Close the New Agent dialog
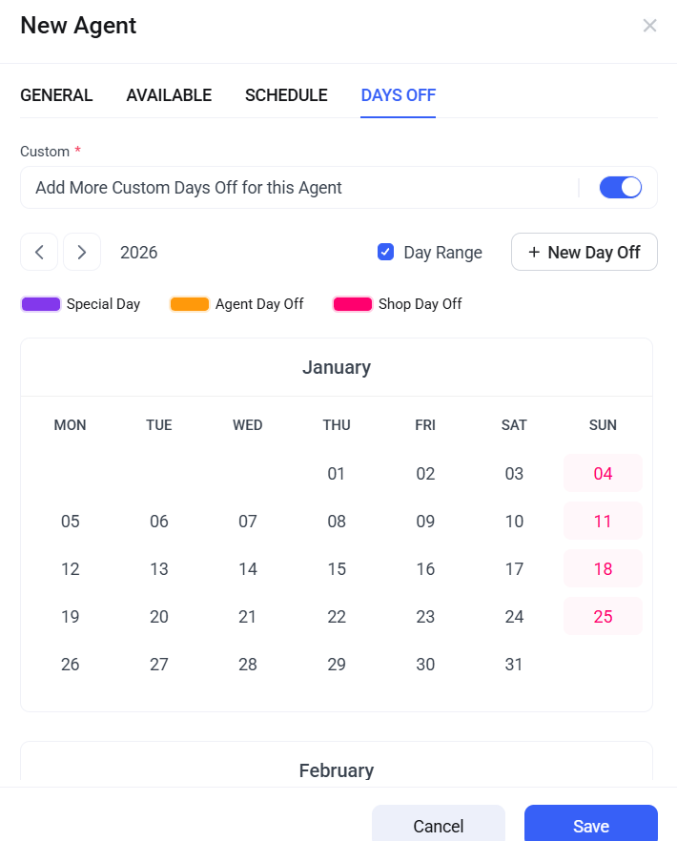Image resolution: width=677 pixels, height=841 pixels. click(649, 26)
